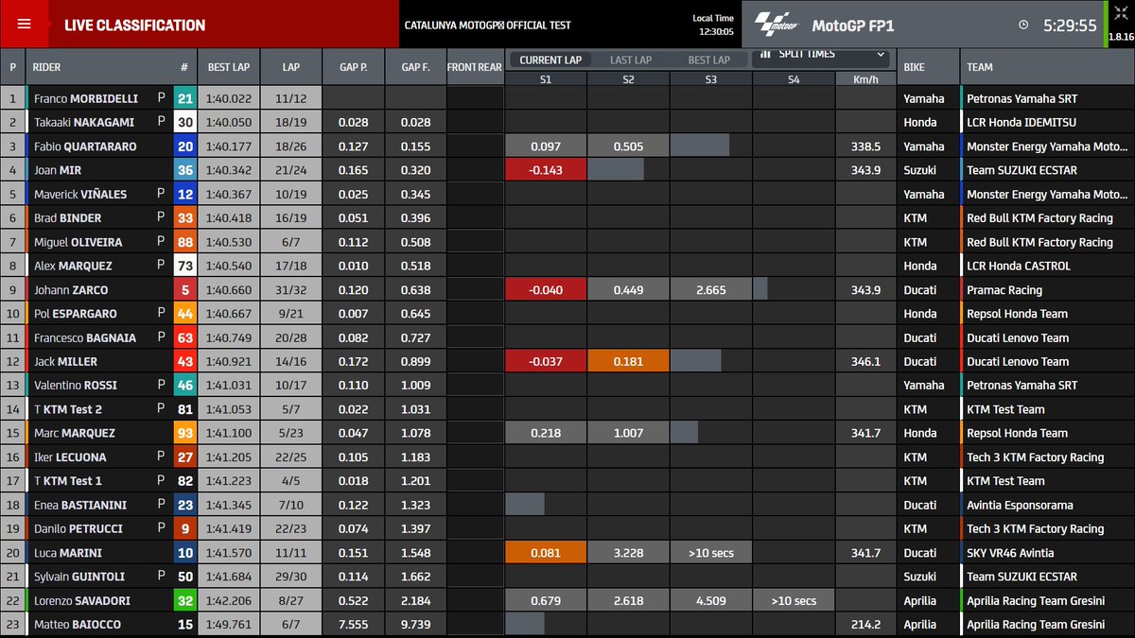Click Pramac Racing team name
Viewport: 1135px width, 638px height.
(1004, 290)
